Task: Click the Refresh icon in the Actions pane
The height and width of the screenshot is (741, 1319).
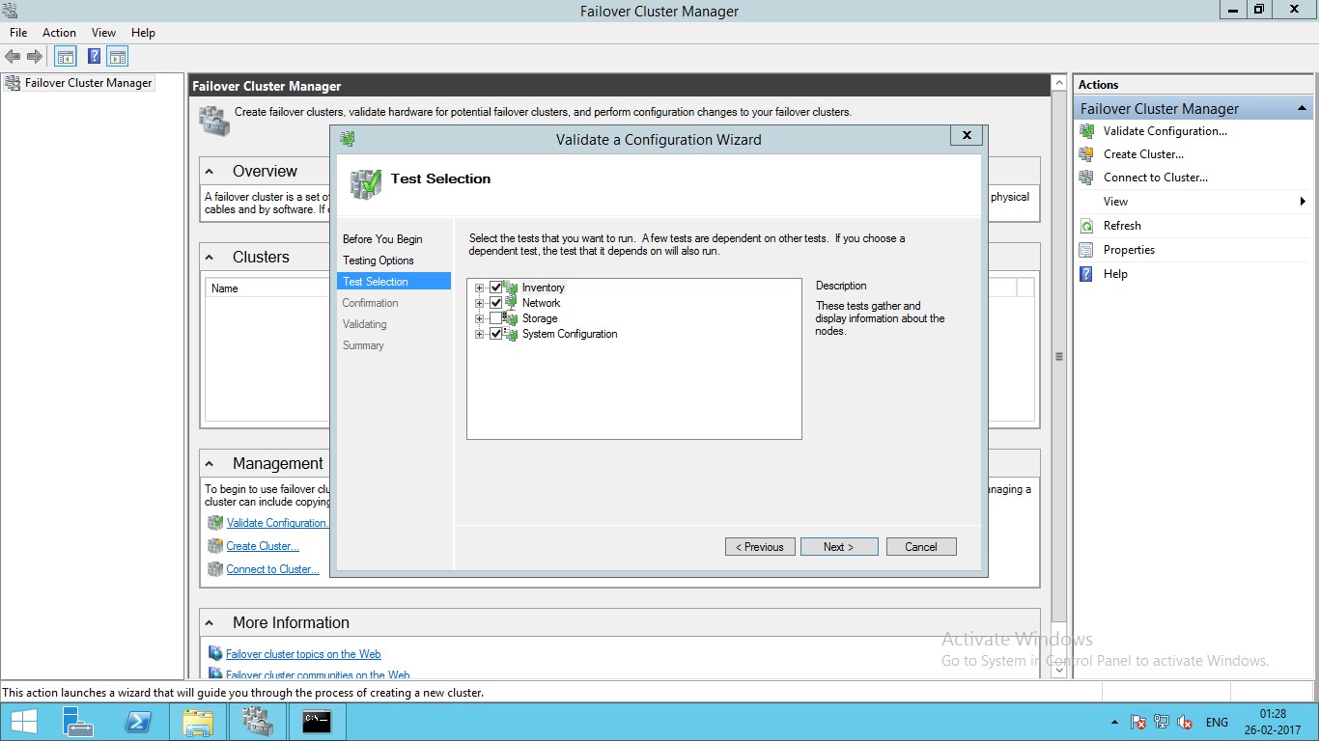Action: [1086, 226]
